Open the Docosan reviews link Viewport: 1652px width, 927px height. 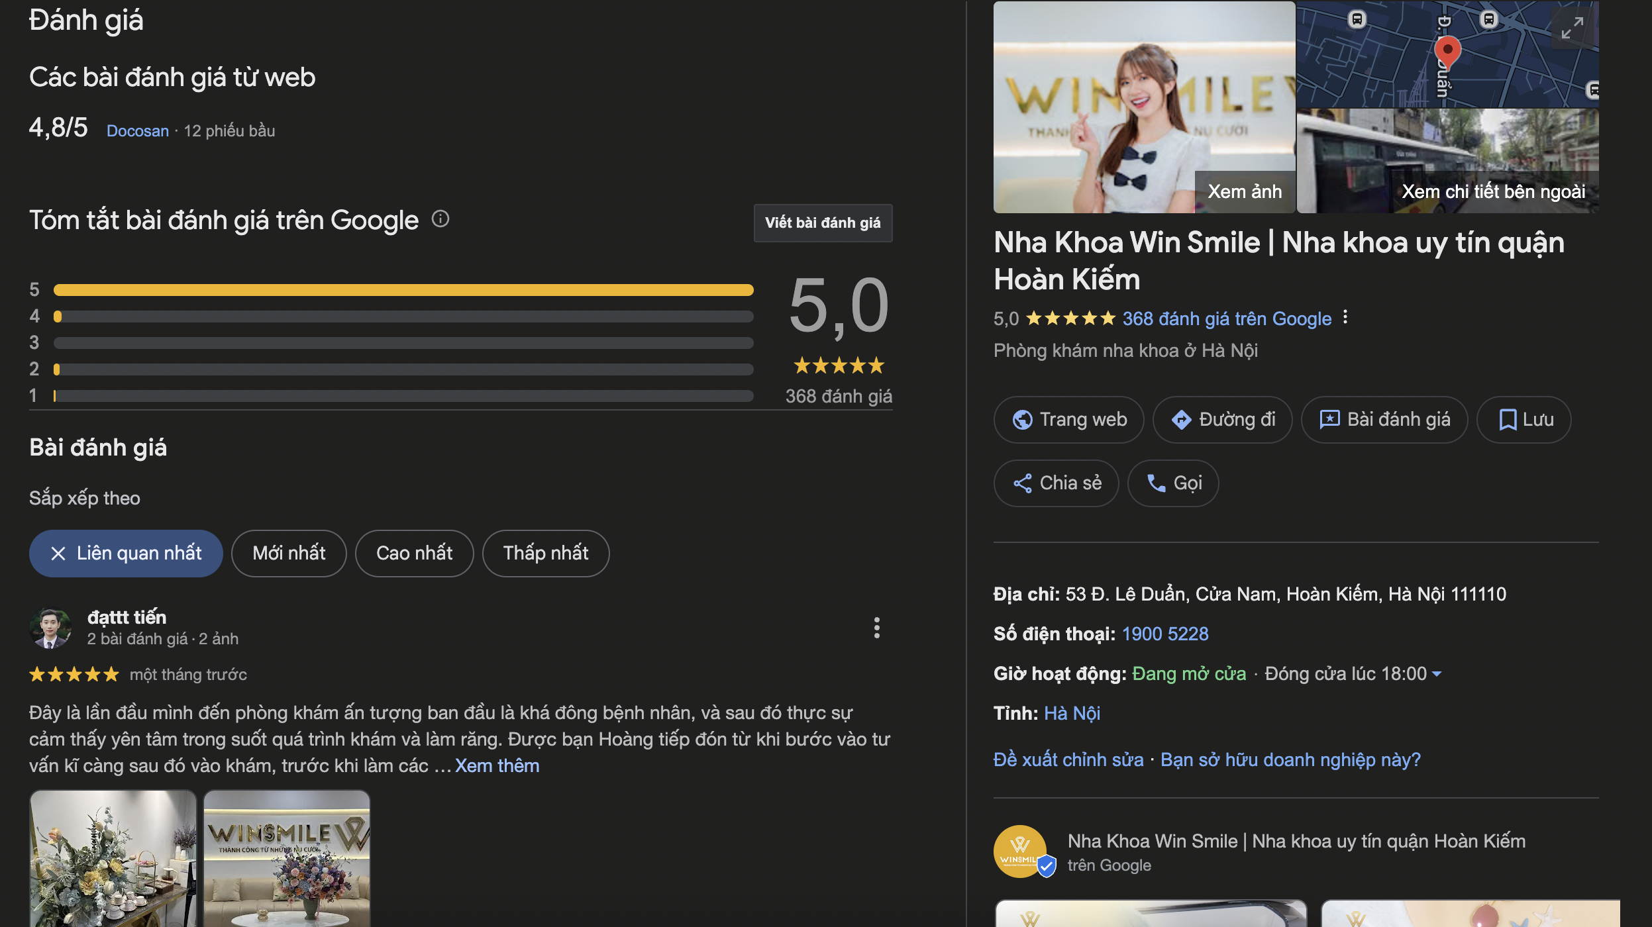138,131
